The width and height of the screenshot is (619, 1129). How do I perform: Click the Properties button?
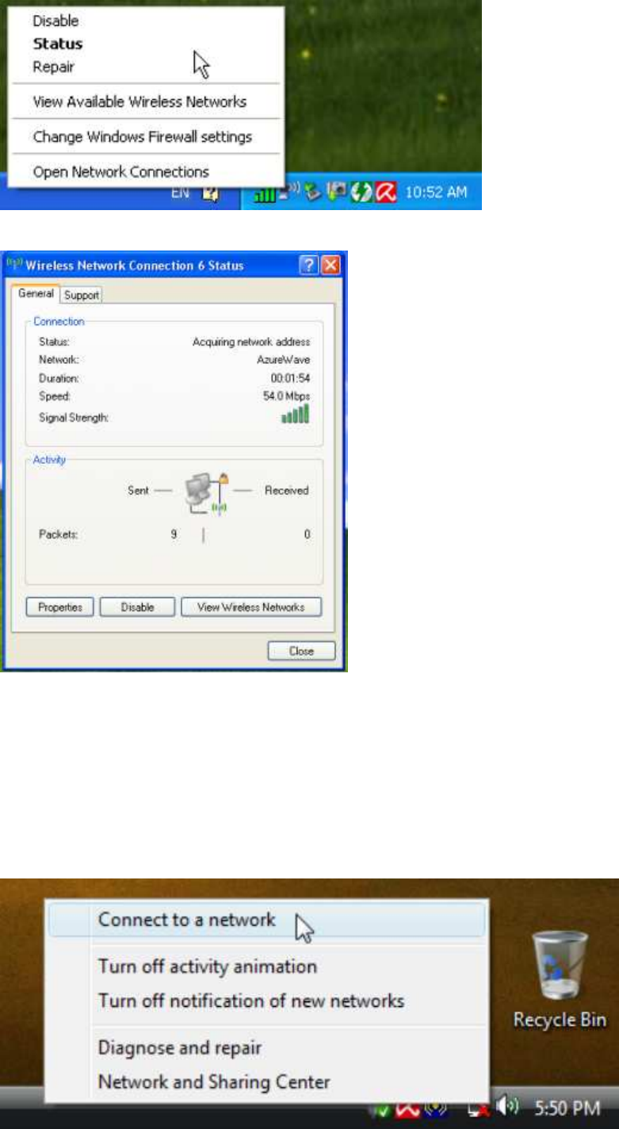click(60, 607)
